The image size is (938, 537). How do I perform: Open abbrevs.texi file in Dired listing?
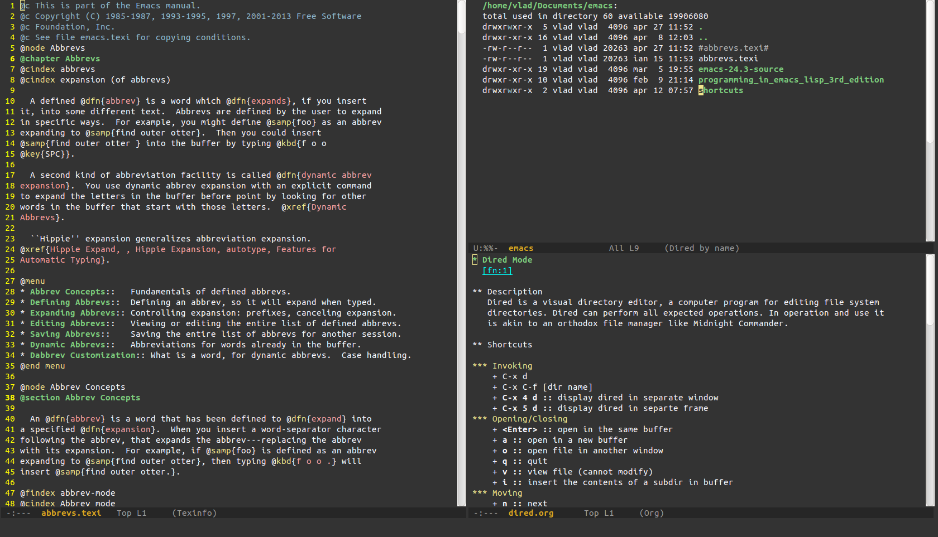pos(728,59)
